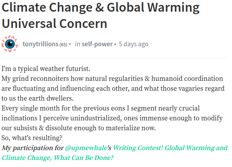Click the line 'to us the earth dwellers.'

pyautogui.click(x=37, y=99)
